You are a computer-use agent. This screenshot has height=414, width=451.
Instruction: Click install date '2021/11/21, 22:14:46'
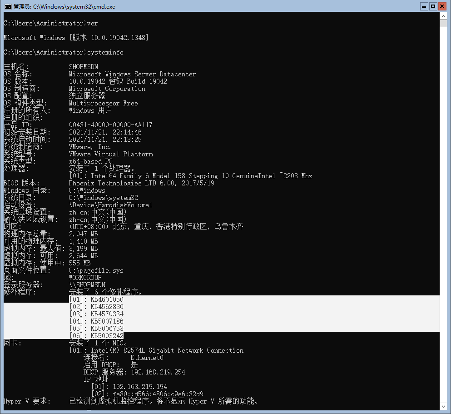(105, 132)
